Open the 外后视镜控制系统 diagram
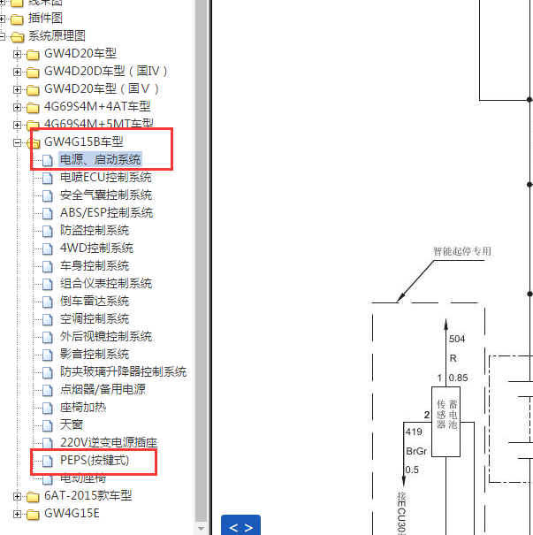The height and width of the screenshot is (535, 533). [106, 336]
